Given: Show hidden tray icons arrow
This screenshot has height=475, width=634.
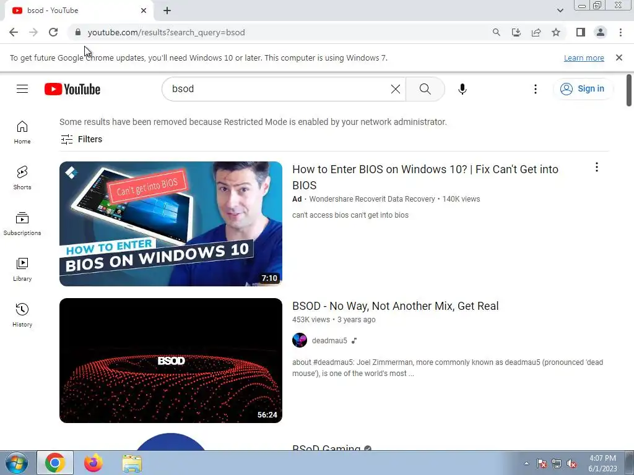Looking at the screenshot, I should point(526,463).
